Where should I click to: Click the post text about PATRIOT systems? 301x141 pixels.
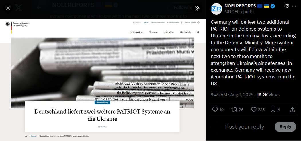[253, 52]
